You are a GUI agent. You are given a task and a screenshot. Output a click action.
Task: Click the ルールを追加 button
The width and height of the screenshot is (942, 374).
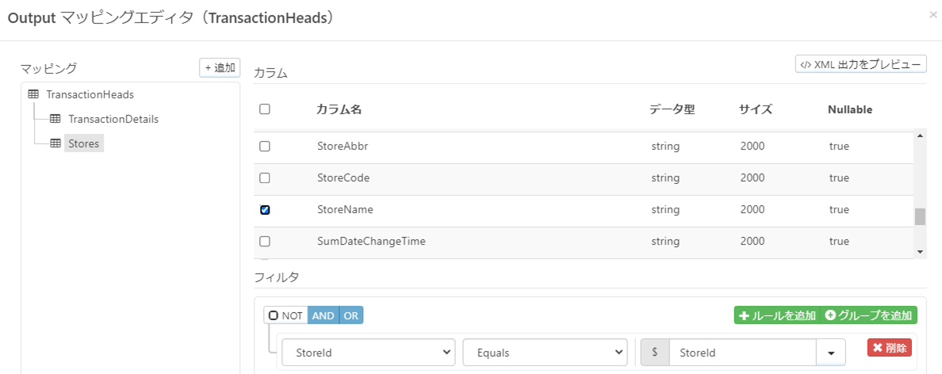pyautogui.click(x=777, y=315)
